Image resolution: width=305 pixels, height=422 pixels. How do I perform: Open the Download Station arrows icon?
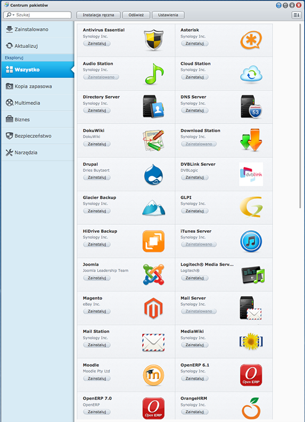(251, 140)
